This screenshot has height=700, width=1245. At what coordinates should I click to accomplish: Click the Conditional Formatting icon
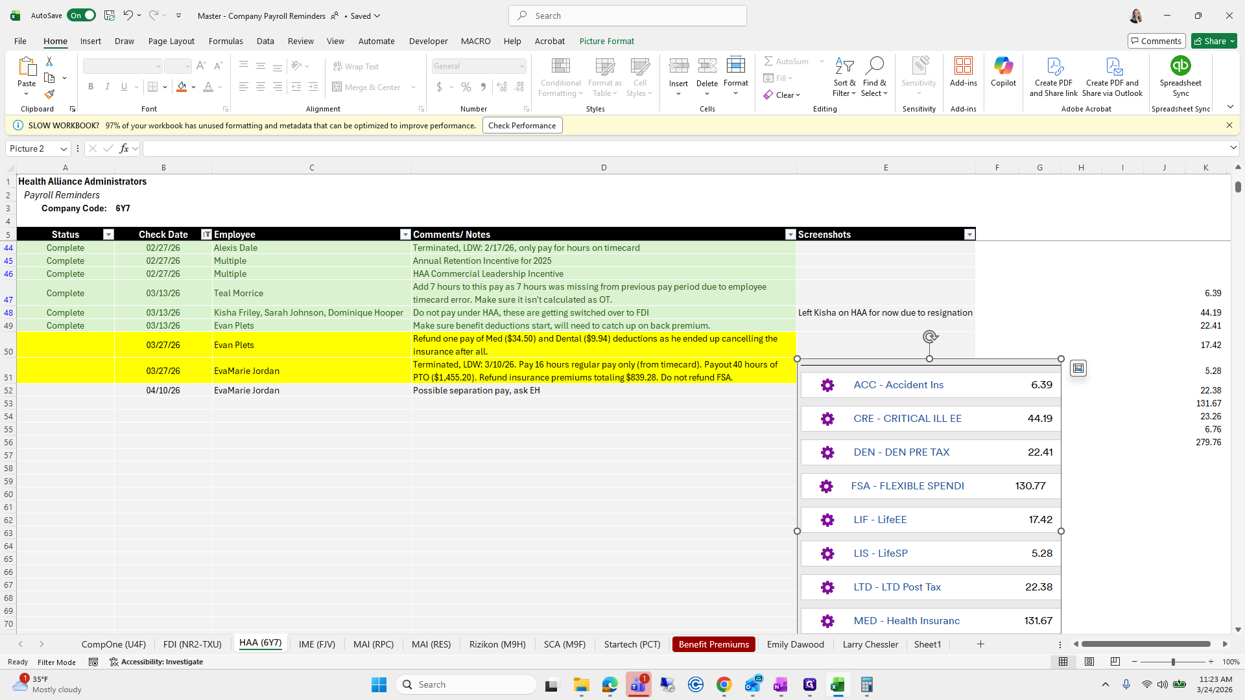click(560, 66)
